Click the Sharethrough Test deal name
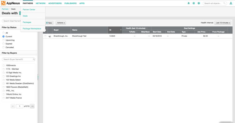 pos(79,36)
